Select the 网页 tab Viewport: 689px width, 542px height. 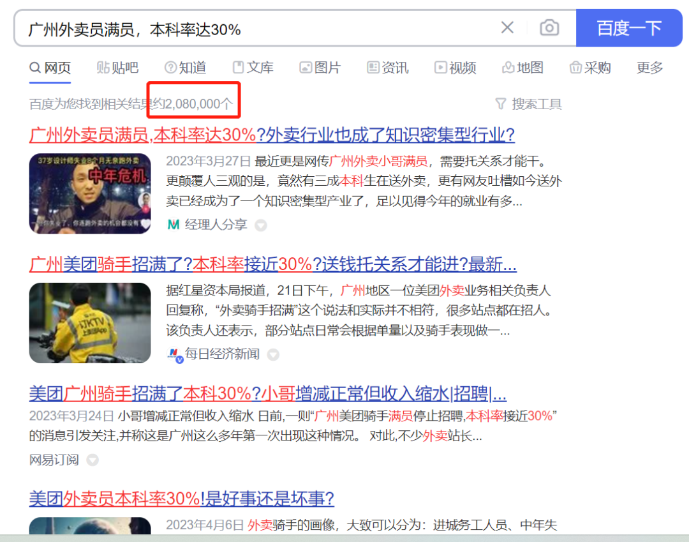(x=50, y=68)
